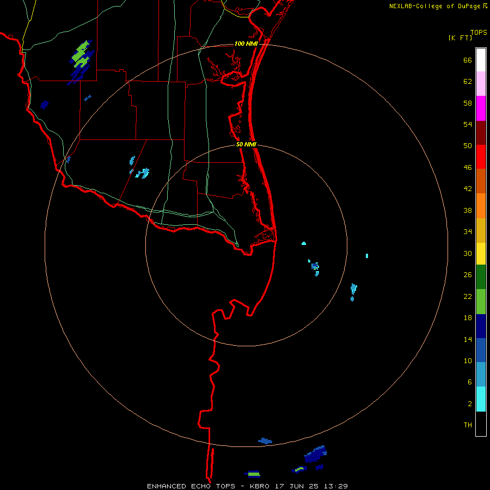Screen dimensions: 490x490
Task: Click the '10' legend value
Action: point(468,360)
